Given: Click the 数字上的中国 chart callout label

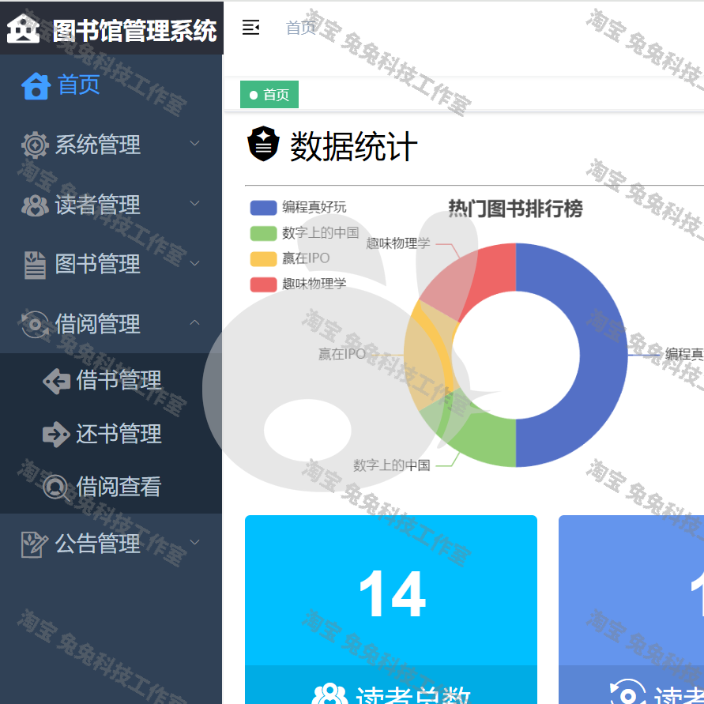Looking at the screenshot, I should click(392, 465).
